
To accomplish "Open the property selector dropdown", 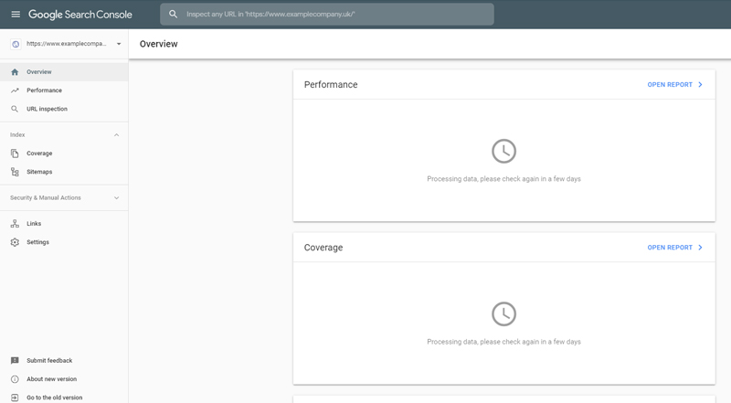I will (119, 44).
